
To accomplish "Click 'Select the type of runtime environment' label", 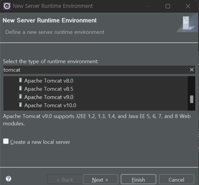I will click(51, 62).
